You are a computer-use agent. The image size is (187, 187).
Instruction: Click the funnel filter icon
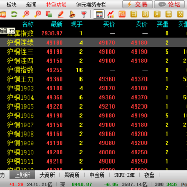(x=84, y=14)
